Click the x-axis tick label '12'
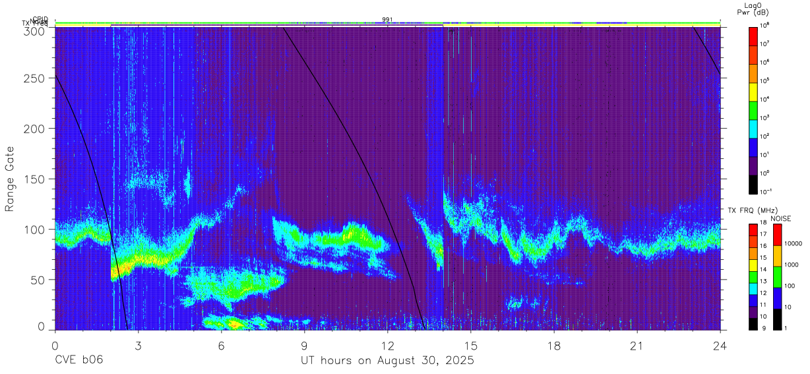Image resolution: width=810 pixels, height=374 pixels. click(x=388, y=346)
